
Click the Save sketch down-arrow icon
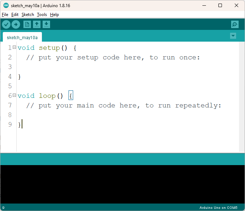pyautogui.click(x=46, y=24)
